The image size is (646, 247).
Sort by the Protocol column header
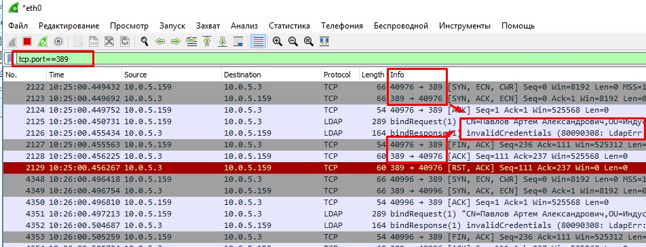339,75
